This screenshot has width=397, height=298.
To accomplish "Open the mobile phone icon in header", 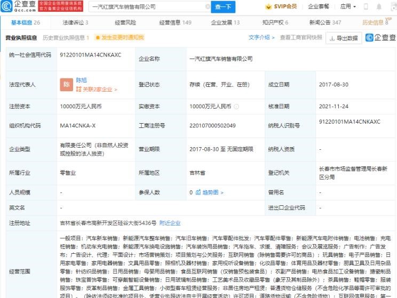I will tap(366, 6).
